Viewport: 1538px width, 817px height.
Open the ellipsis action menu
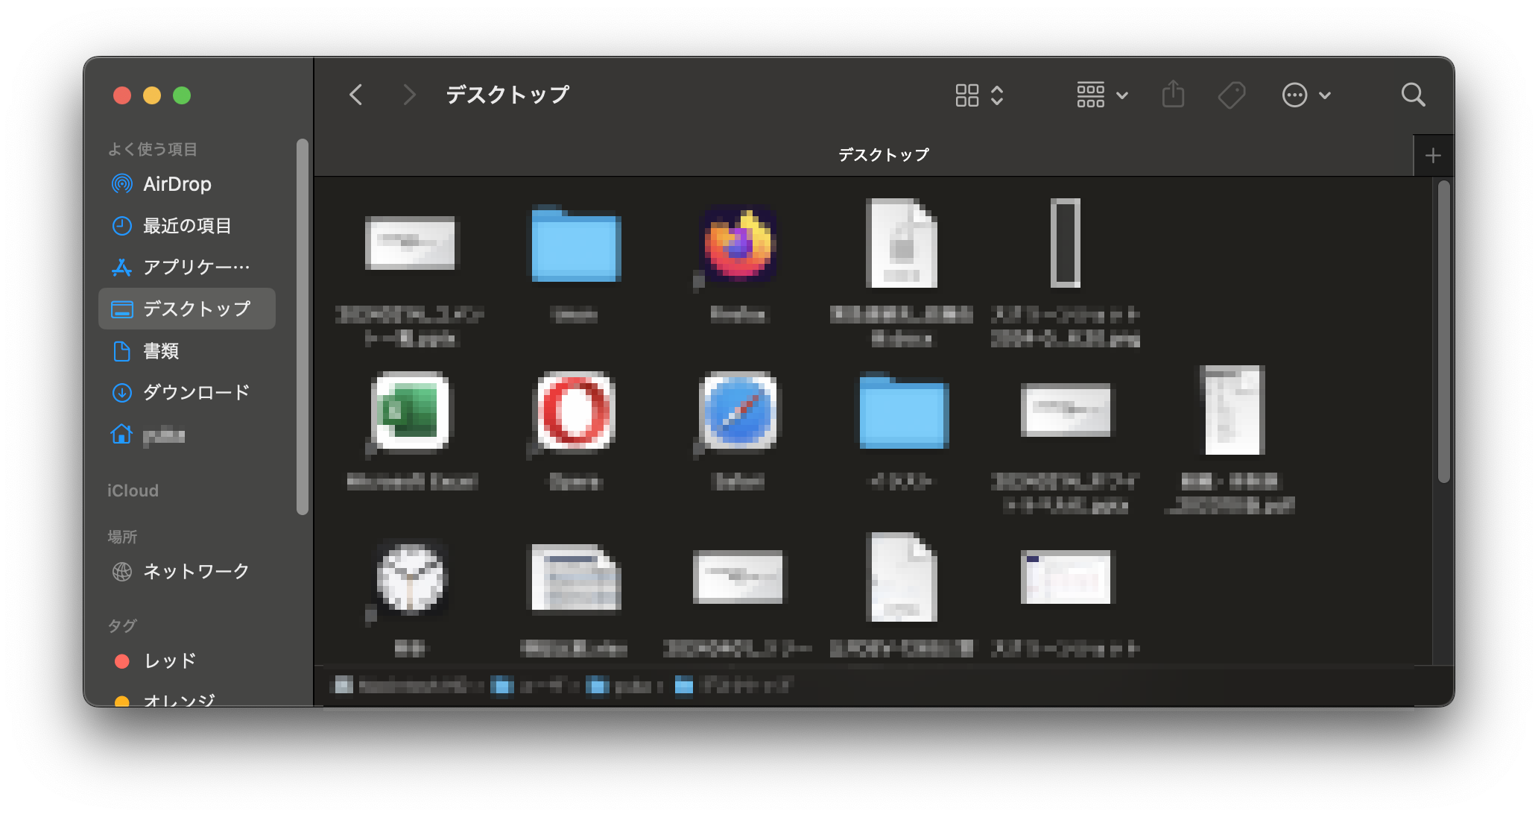click(1295, 95)
